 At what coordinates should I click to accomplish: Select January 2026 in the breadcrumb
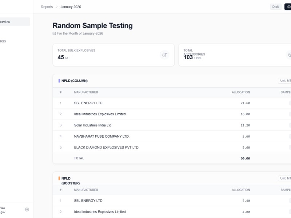[x=71, y=7]
